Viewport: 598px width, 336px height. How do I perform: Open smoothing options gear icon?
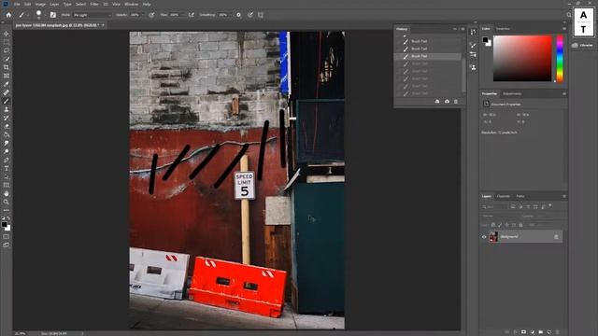(x=239, y=15)
